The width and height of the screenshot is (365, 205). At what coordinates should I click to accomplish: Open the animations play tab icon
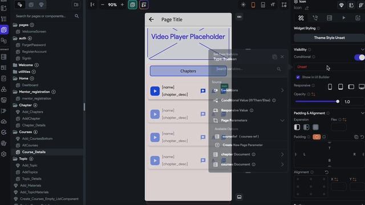(x=344, y=18)
